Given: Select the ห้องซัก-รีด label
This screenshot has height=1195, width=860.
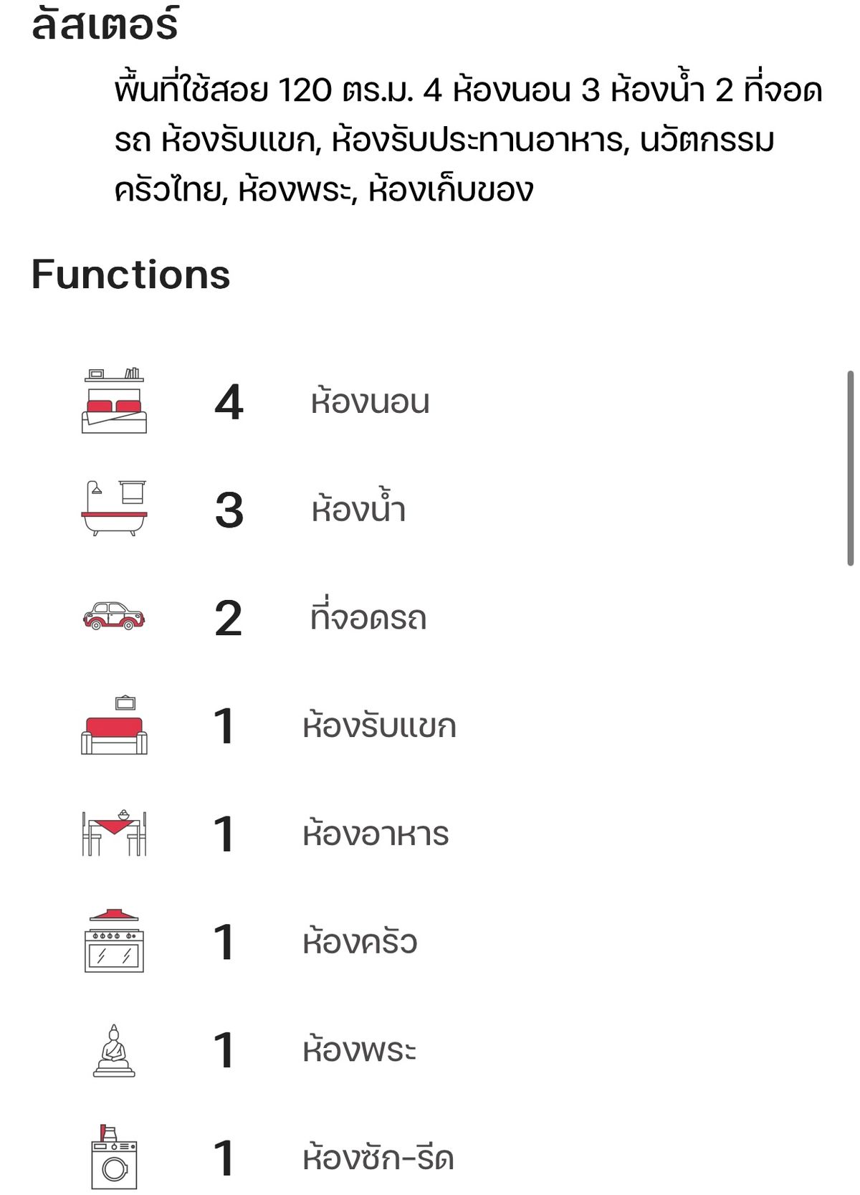Looking at the screenshot, I should point(378,1158).
